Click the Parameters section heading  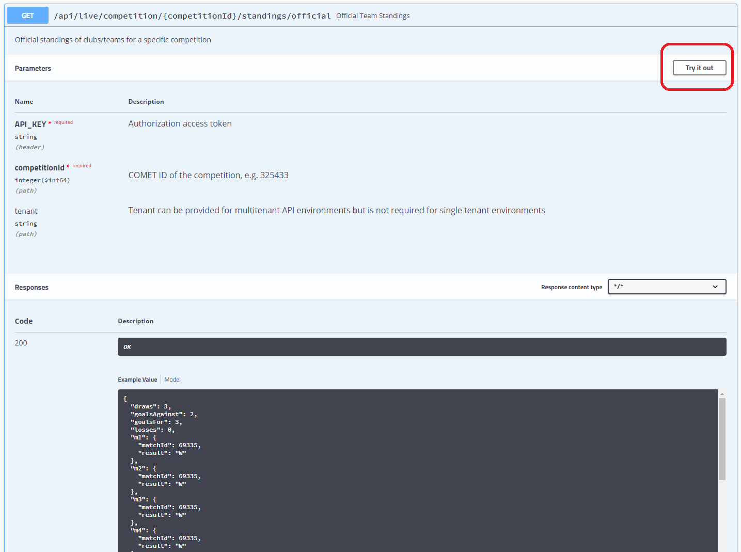[x=33, y=68]
